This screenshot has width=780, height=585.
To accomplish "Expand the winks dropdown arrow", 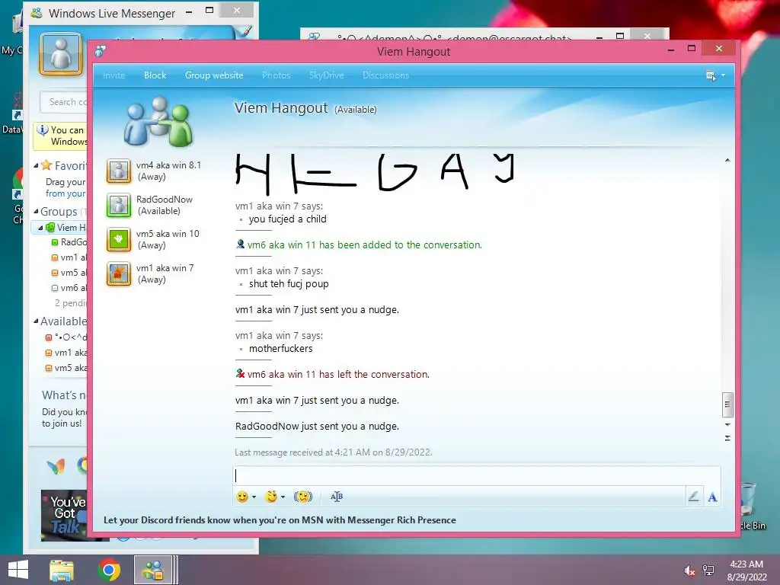I will 283,497.
